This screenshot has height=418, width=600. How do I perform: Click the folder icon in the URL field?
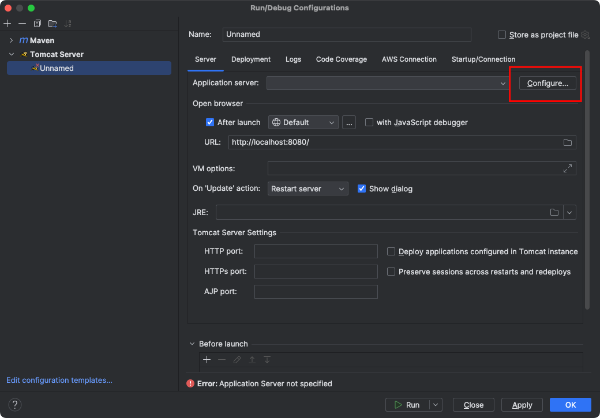[568, 142]
